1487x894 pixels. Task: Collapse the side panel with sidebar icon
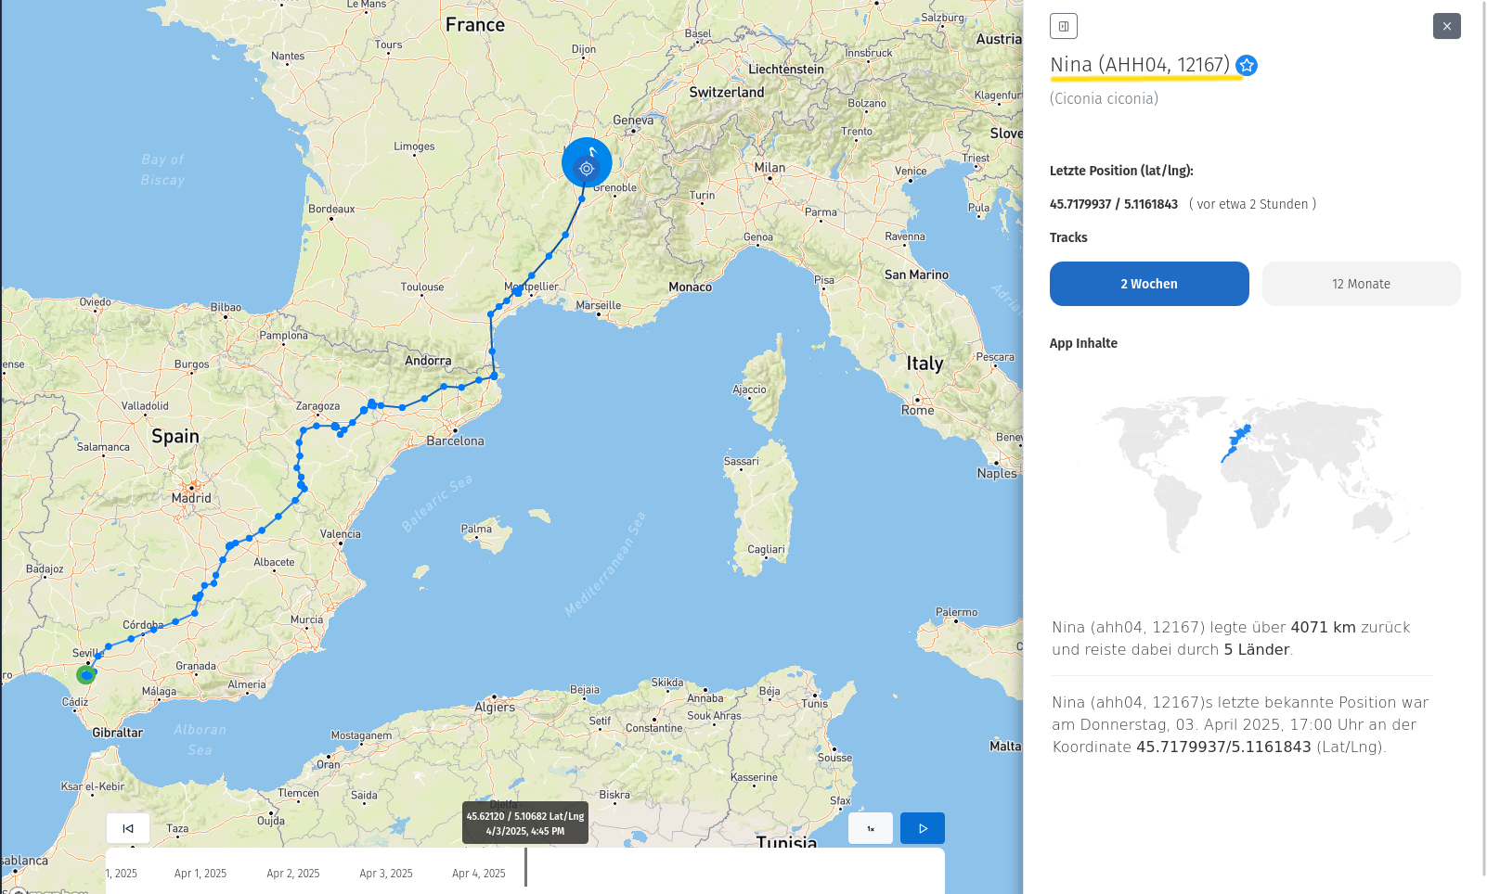tap(1064, 26)
